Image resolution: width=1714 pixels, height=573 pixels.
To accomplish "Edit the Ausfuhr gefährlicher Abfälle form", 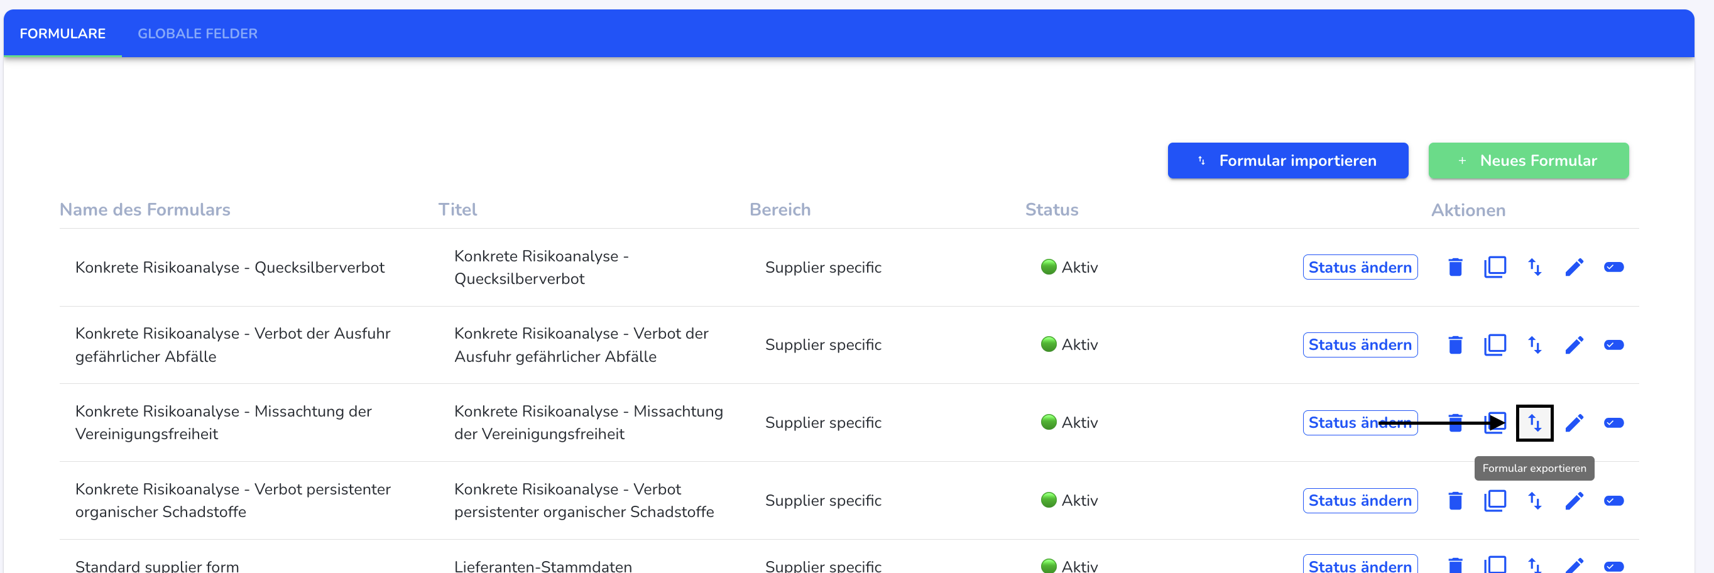I will tap(1575, 346).
